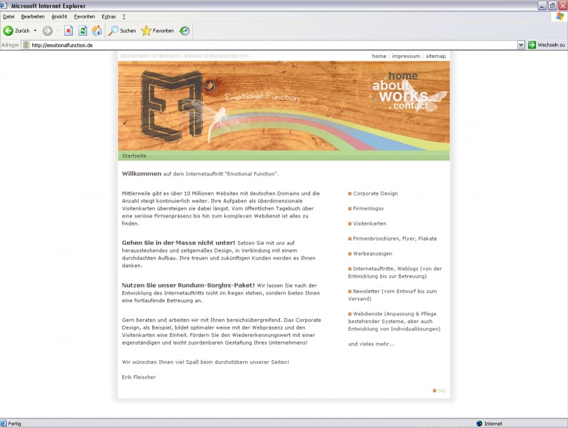Image resolution: width=568 pixels, height=428 pixels.
Task: Jump to page top via top link
Action: [442, 390]
